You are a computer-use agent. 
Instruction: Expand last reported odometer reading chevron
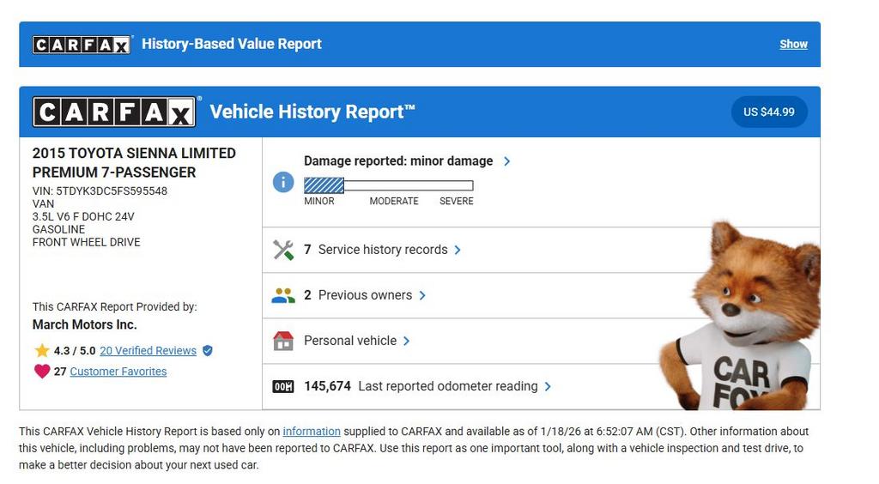548,386
